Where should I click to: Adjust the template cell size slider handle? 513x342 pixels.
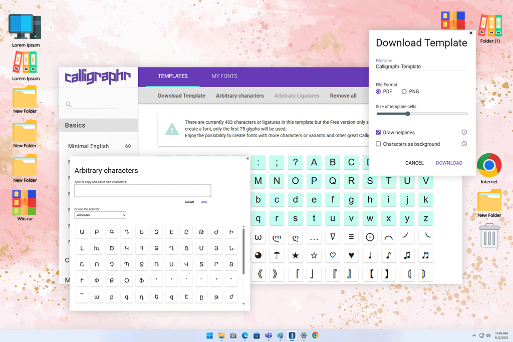tap(408, 114)
